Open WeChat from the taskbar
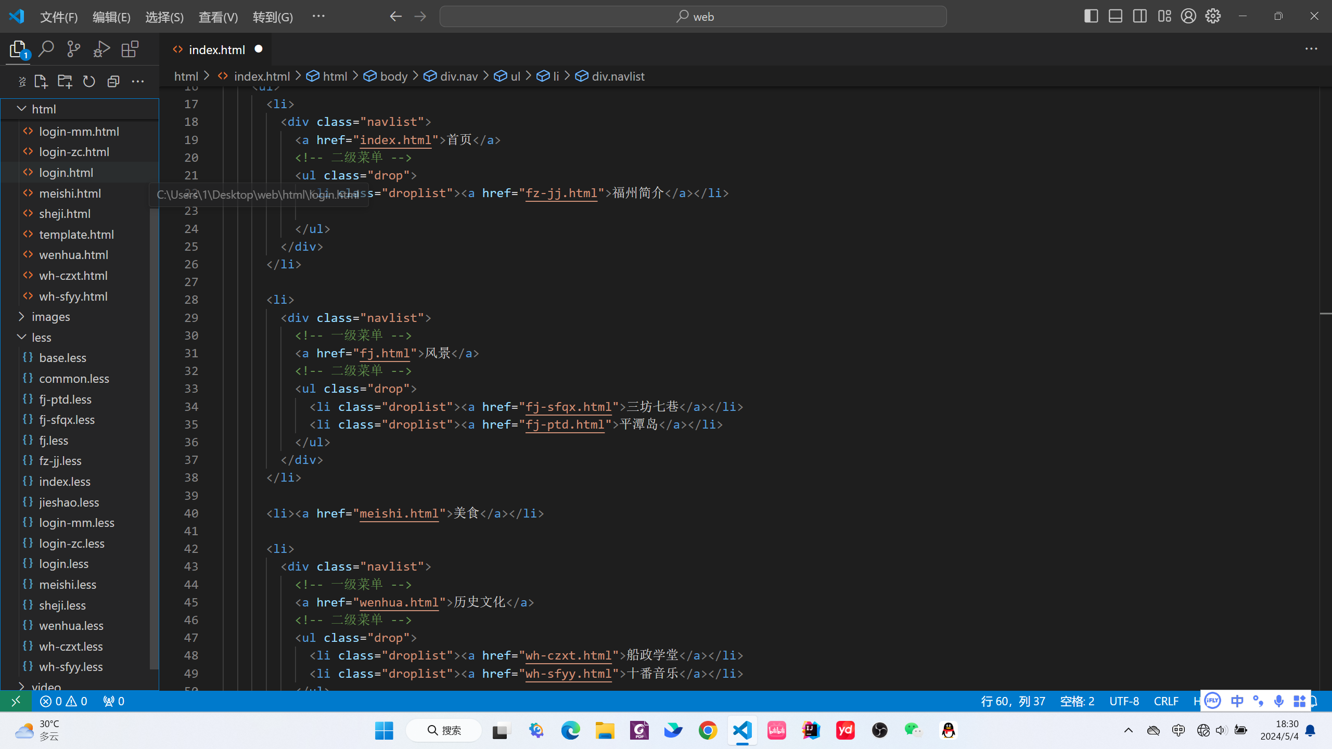This screenshot has width=1332, height=749. pos(914,731)
